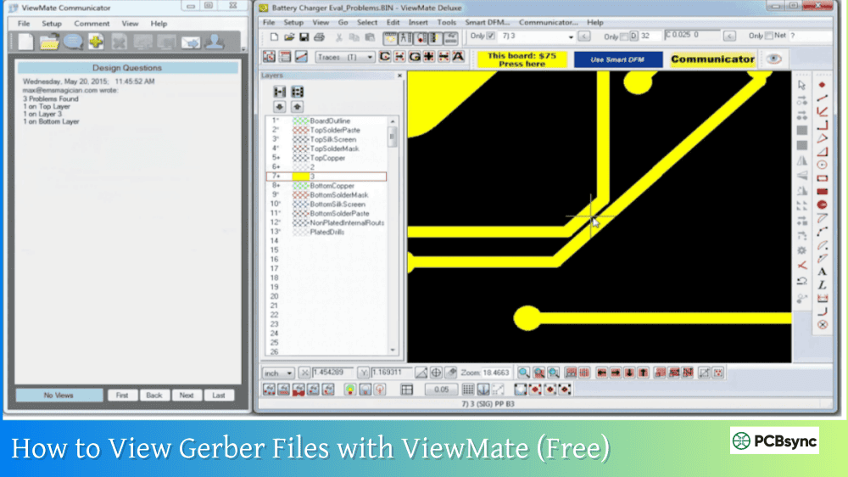Enable the 'Only' D-code checkbox
The width and height of the screenshot is (848, 477).
pyautogui.click(x=625, y=36)
